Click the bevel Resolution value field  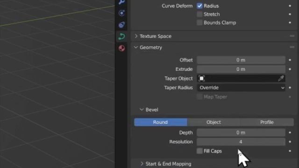point(241,142)
